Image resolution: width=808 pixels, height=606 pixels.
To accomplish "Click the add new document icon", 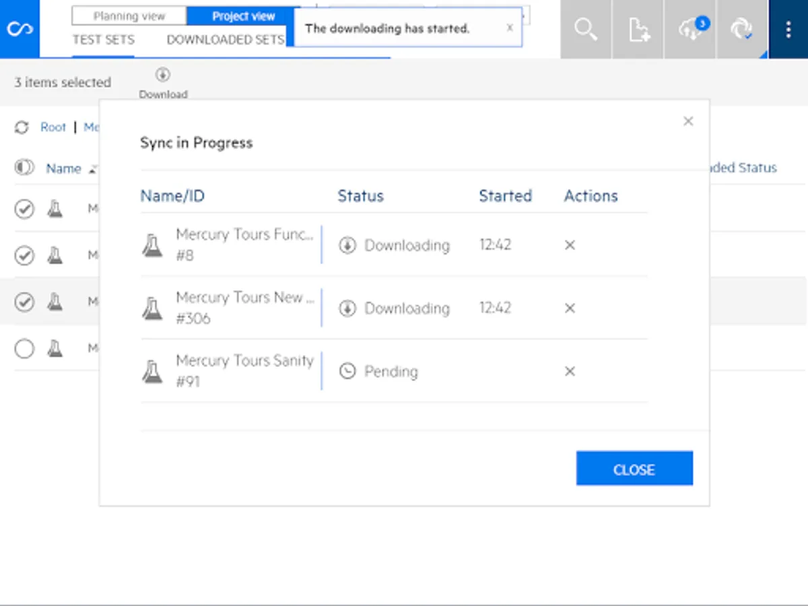I will (x=638, y=30).
